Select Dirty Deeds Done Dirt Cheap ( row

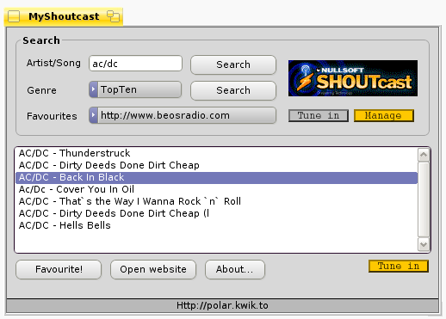[x=217, y=213]
